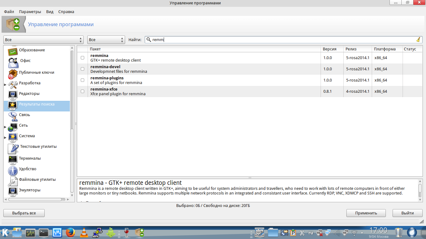Sort by the Платформа column header
Image resolution: width=426 pixels, height=239 pixels.
click(x=387, y=49)
